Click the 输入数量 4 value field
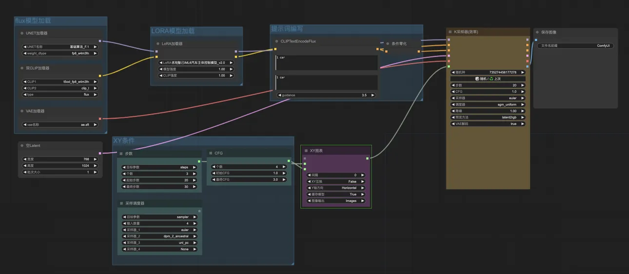The image size is (629, 274). [159, 223]
